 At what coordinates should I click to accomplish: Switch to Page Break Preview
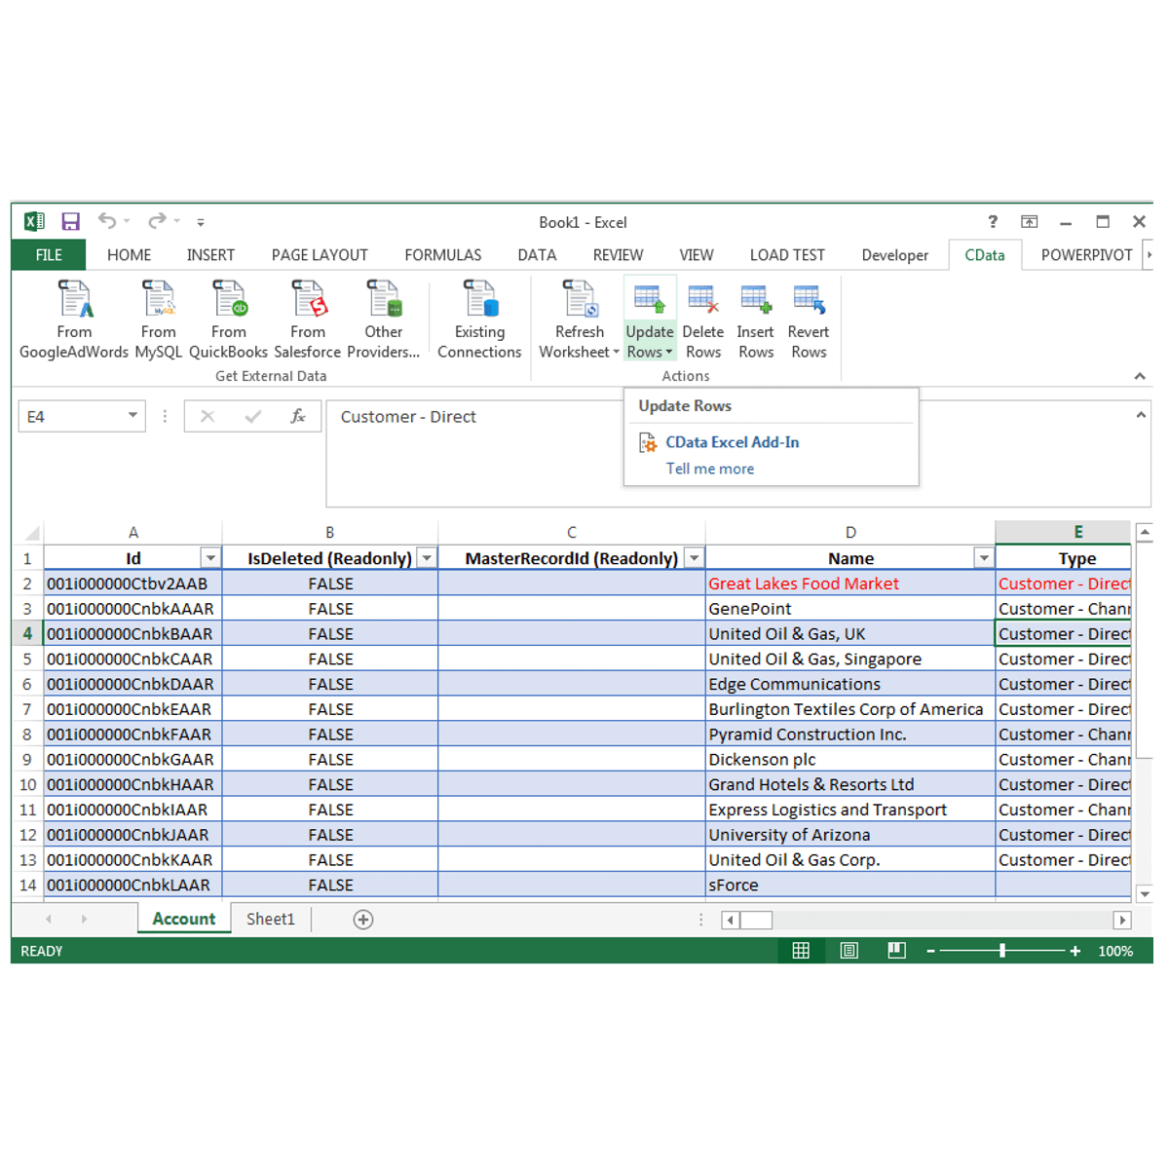(x=897, y=951)
